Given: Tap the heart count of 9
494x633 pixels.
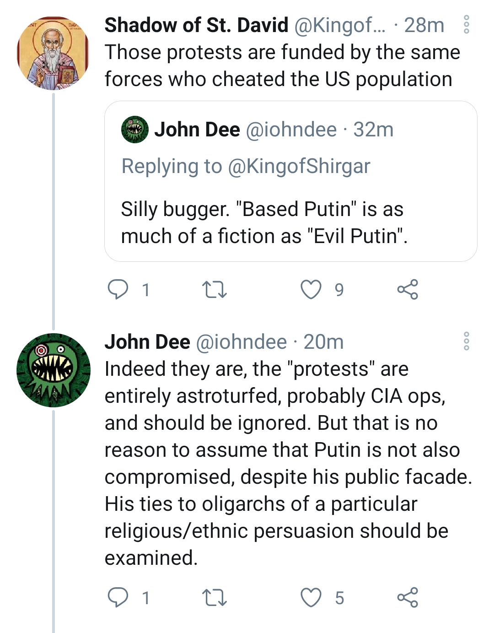Looking at the screenshot, I should click(x=339, y=290).
